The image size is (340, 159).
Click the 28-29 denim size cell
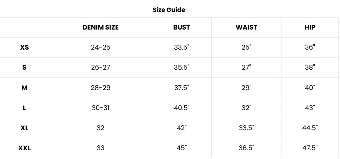click(x=100, y=88)
